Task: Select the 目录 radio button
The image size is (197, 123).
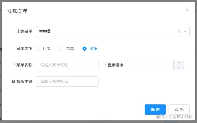Action: tap(38, 49)
